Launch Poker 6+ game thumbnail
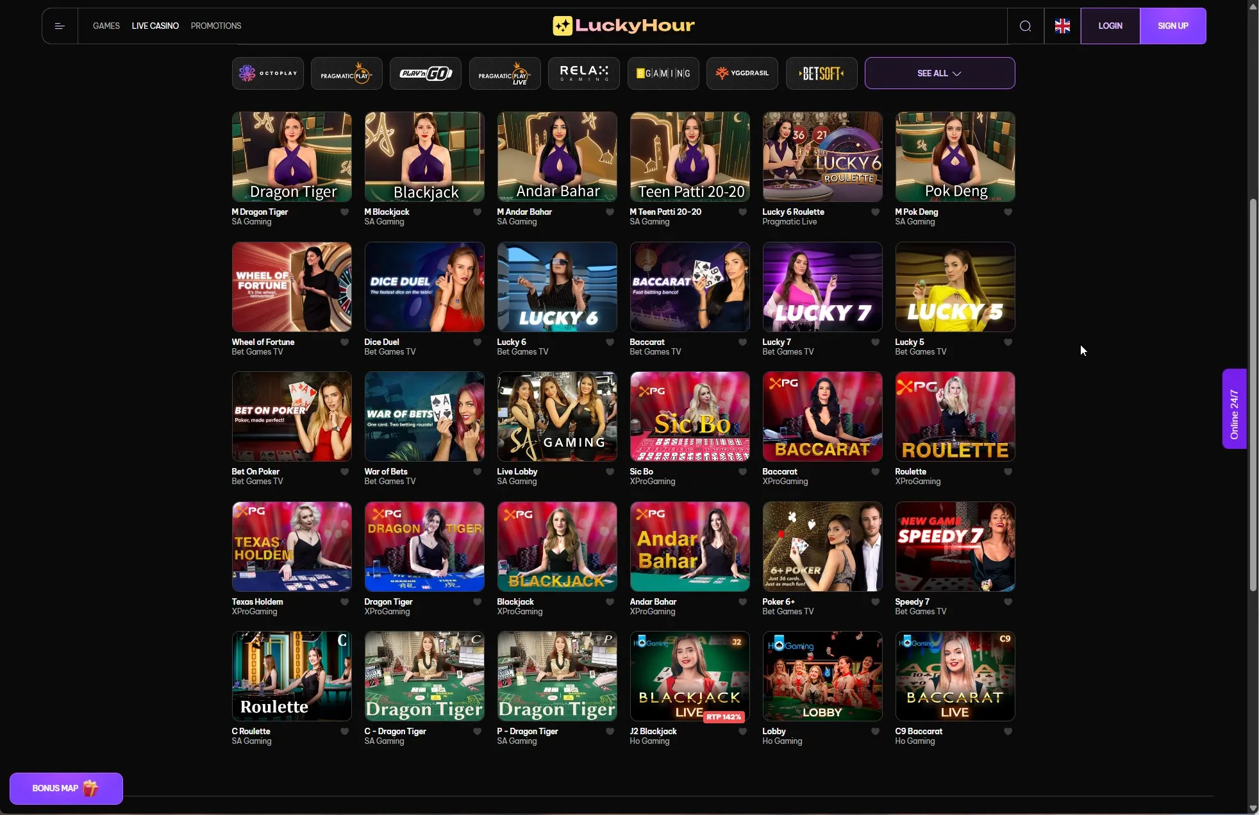 click(x=822, y=547)
